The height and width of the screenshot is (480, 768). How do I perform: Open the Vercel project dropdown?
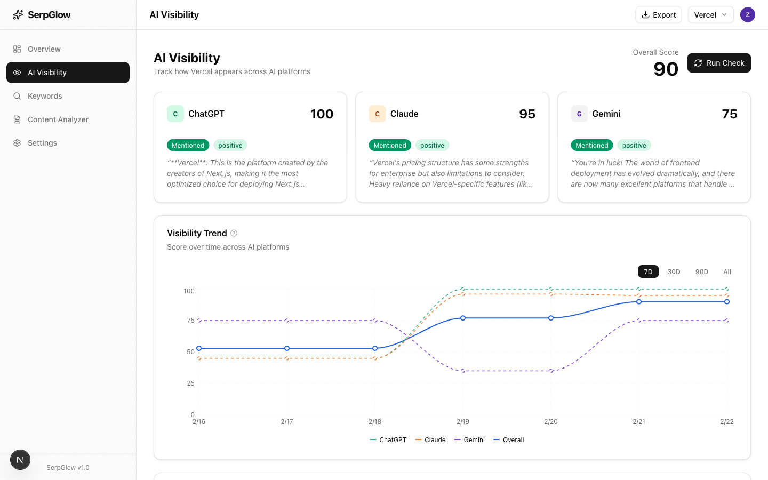pos(710,14)
